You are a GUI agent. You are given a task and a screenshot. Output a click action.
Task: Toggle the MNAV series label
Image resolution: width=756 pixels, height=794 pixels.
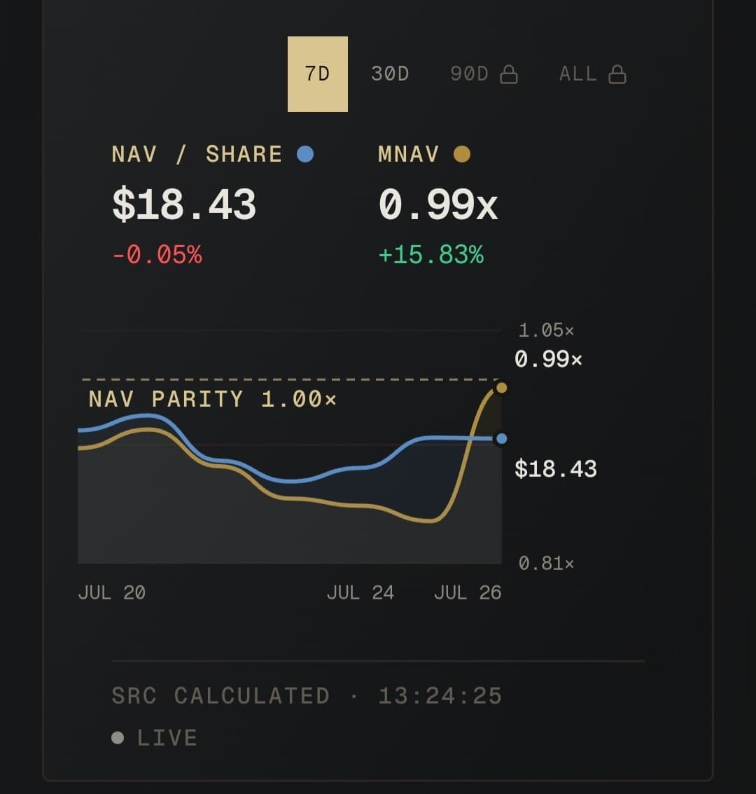[408, 154]
